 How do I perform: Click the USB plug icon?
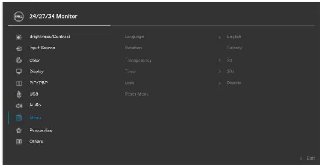coord(19,95)
